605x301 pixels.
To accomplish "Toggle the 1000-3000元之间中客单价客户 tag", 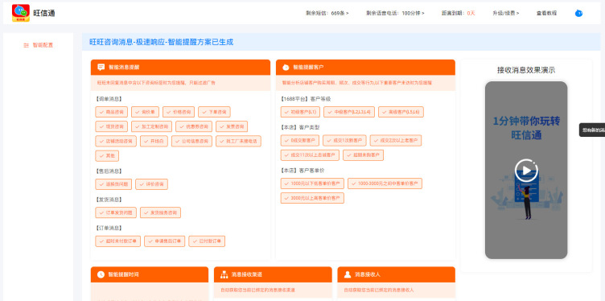I will 385,183.
